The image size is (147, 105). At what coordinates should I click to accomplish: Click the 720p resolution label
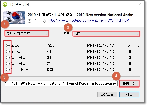[51, 46]
